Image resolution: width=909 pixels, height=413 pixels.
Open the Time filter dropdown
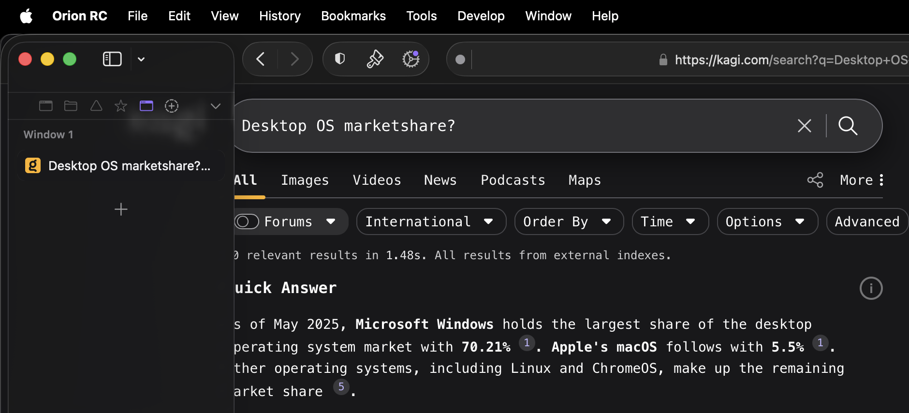[x=670, y=221]
